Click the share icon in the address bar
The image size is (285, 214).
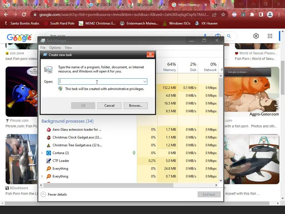point(214,14)
